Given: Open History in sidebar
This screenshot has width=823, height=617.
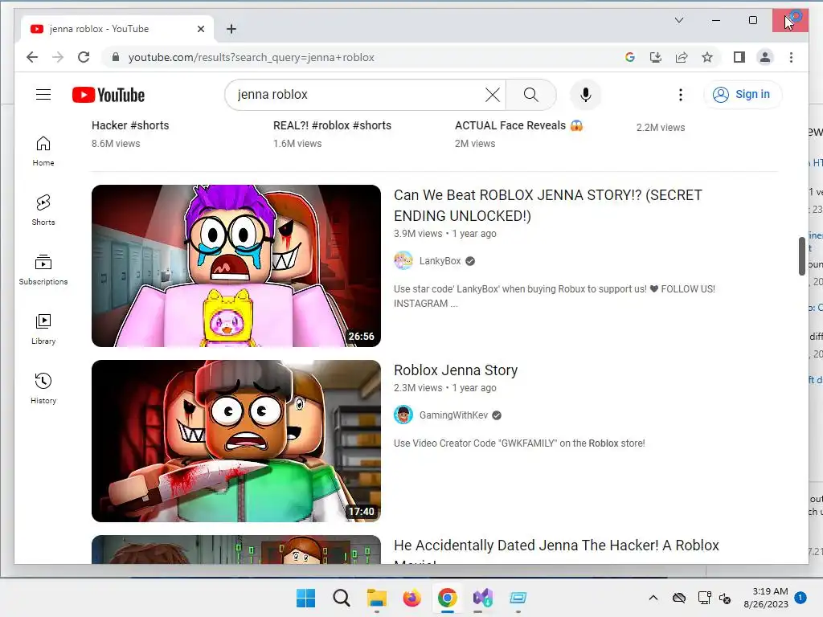Looking at the screenshot, I should coord(43,388).
